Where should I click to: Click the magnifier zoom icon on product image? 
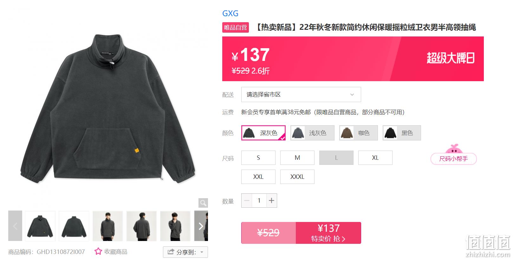[x=203, y=203]
